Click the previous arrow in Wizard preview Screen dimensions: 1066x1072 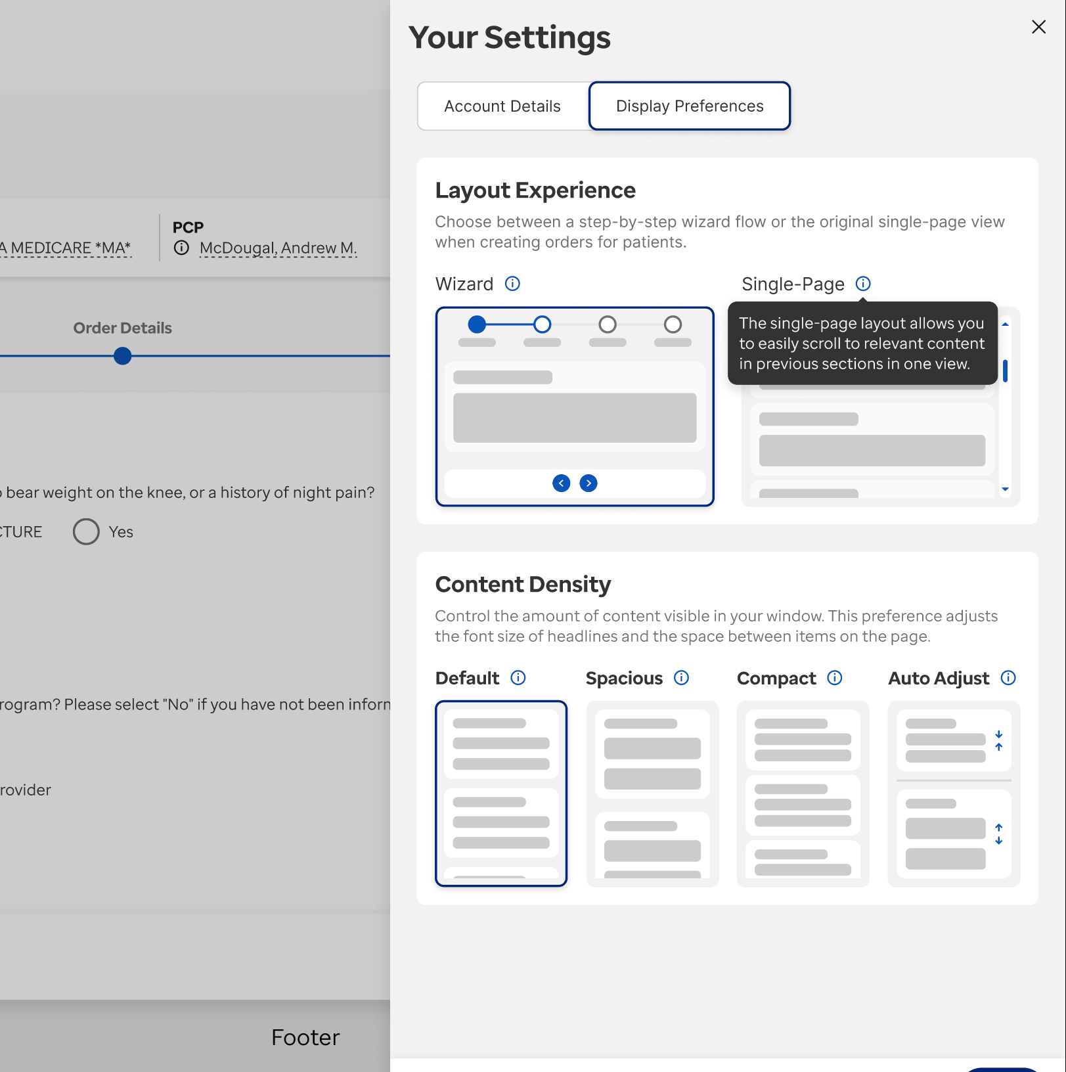coord(562,483)
